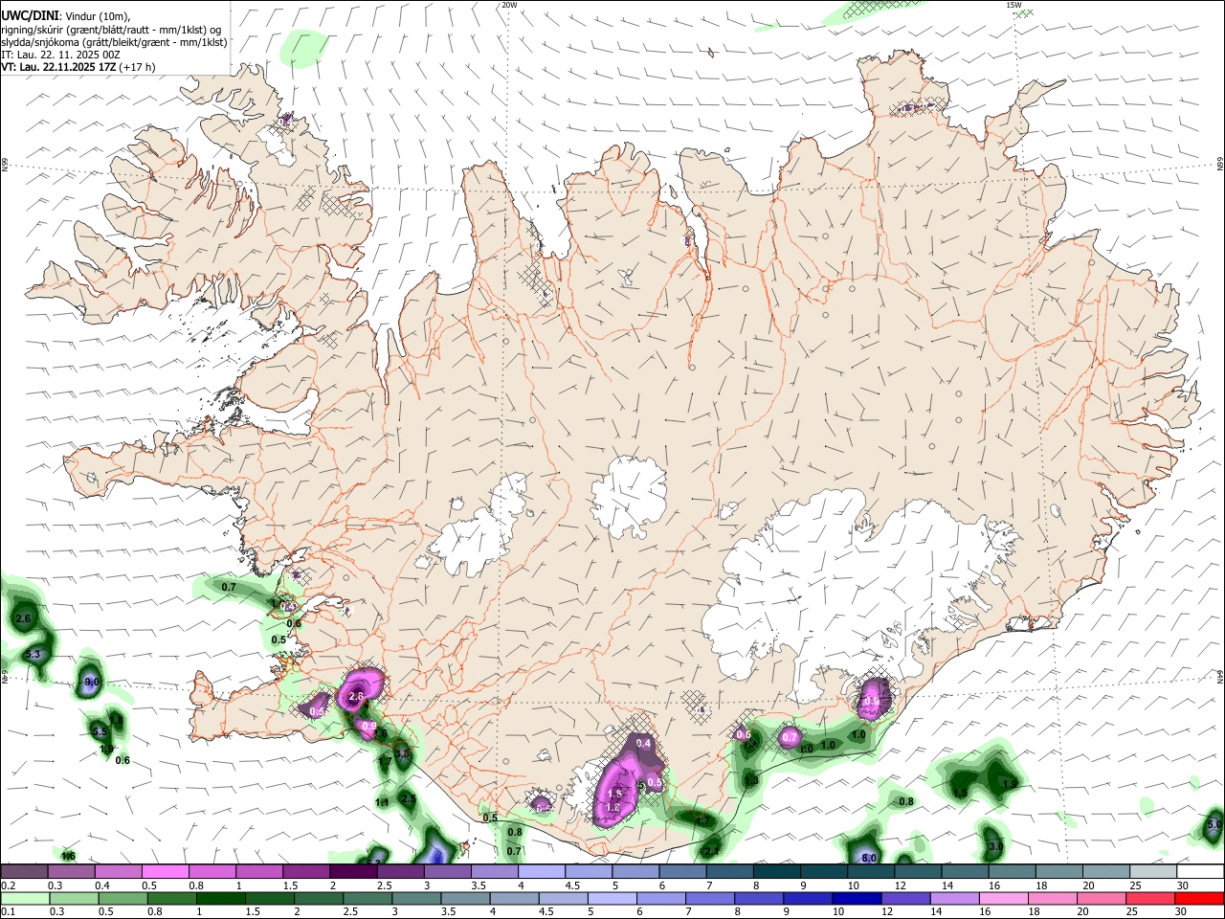The height and width of the screenshot is (919, 1225).
Task: Click the 2.6 rain value on map
Action: tap(24, 619)
